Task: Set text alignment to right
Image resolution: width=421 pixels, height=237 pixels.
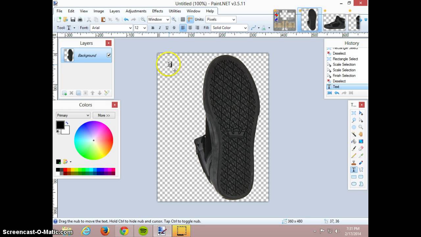Action: 197,28
